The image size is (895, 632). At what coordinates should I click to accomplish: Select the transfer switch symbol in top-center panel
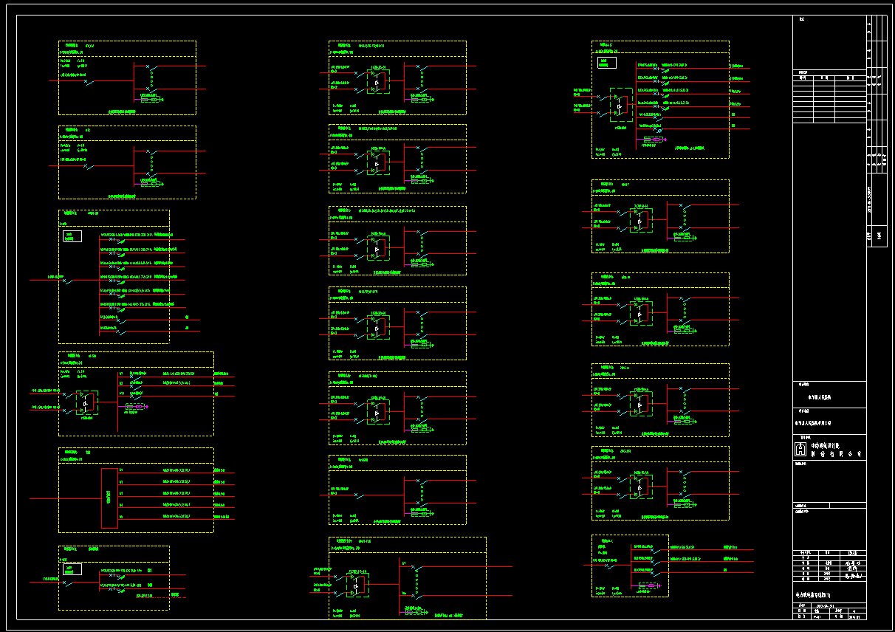pos(377,80)
